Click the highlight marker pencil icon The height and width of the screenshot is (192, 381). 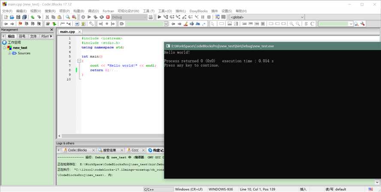click(186, 24)
